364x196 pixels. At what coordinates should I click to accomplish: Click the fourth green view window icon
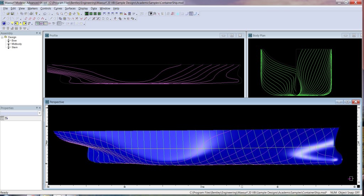pos(100,14)
